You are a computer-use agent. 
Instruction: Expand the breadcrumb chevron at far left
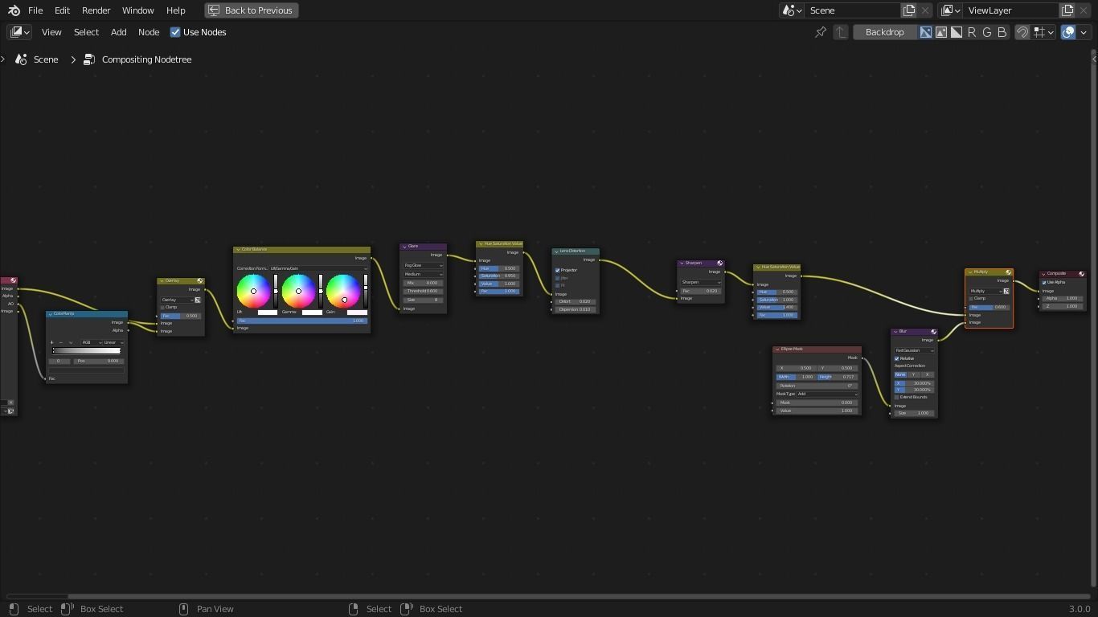pos(3,59)
